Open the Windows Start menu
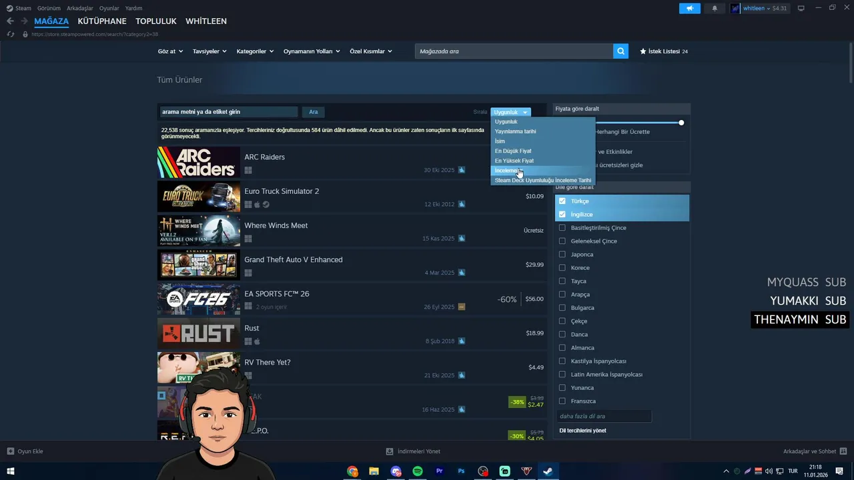This screenshot has width=854, height=480. 11,471
